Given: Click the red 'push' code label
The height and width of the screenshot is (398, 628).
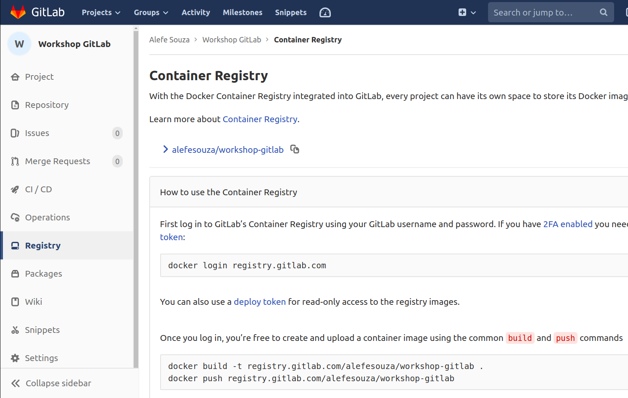Looking at the screenshot, I should pyautogui.click(x=565, y=338).
